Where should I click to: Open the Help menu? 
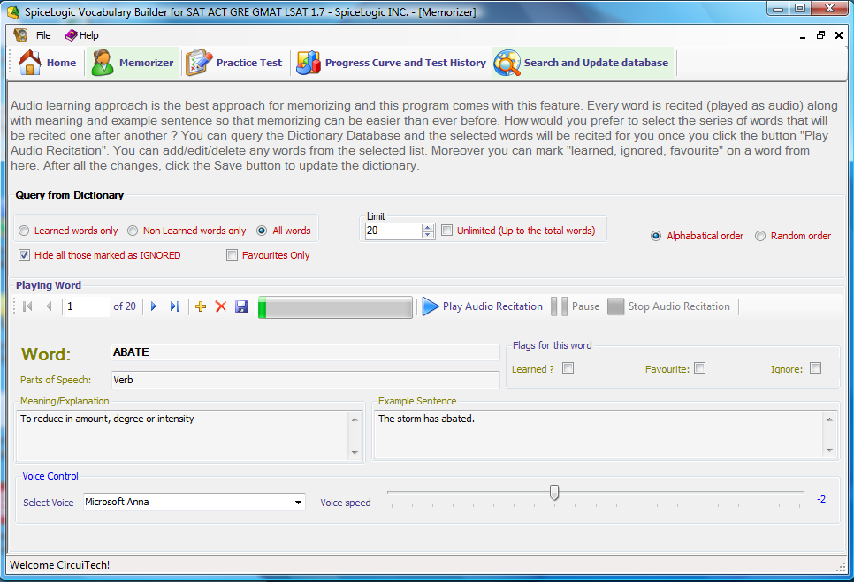(81, 35)
